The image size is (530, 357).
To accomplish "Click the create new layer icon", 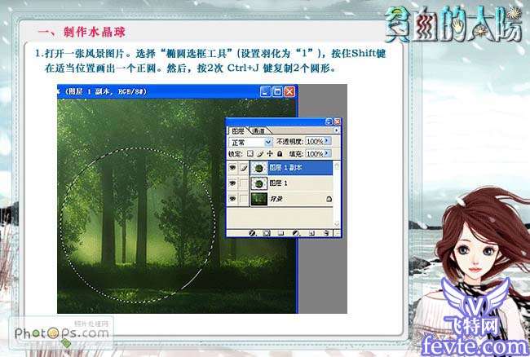I will [x=312, y=233].
